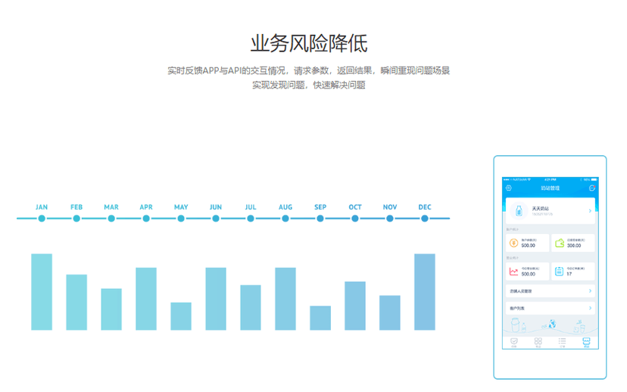Open the settings gear in phone header
The width and height of the screenshot is (627, 392).
coord(509,188)
